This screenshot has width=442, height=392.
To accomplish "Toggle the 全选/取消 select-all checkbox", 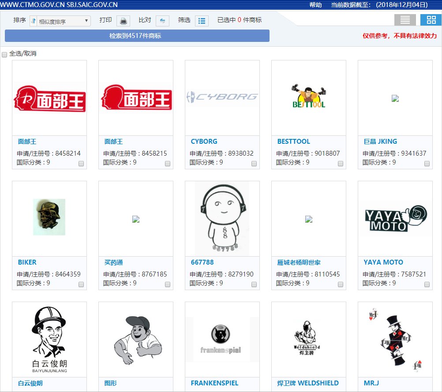I will 4,54.
